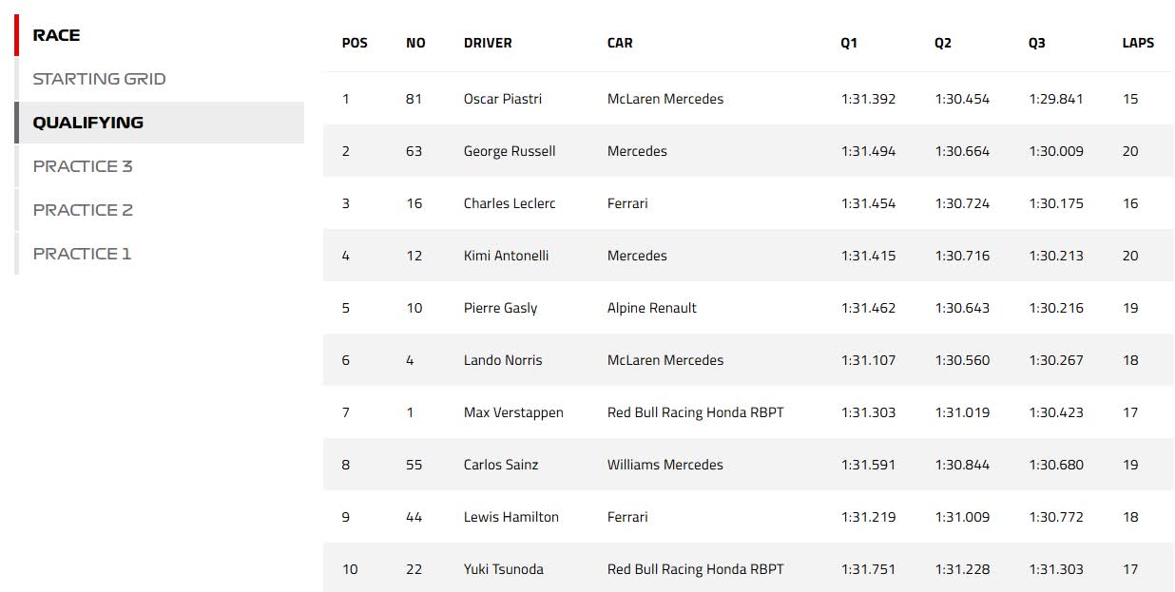The image size is (1175, 592).
Task: Select the Qualifying tab
Action: coord(88,123)
